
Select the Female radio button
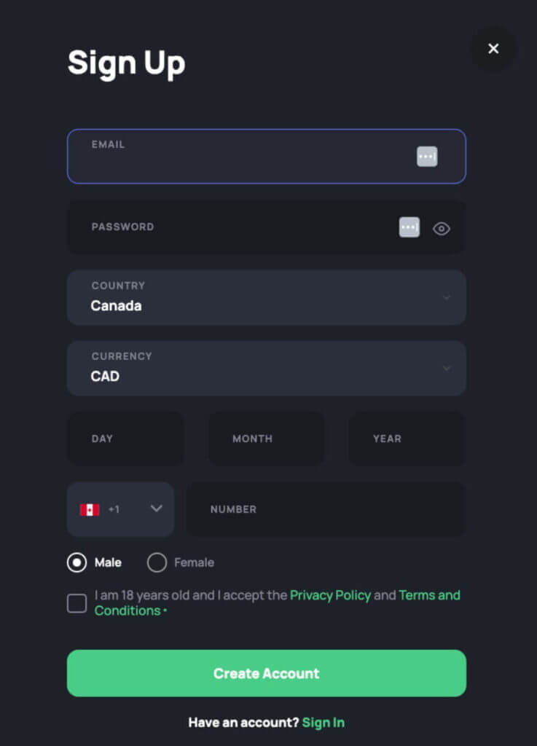[x=157, y=562]
